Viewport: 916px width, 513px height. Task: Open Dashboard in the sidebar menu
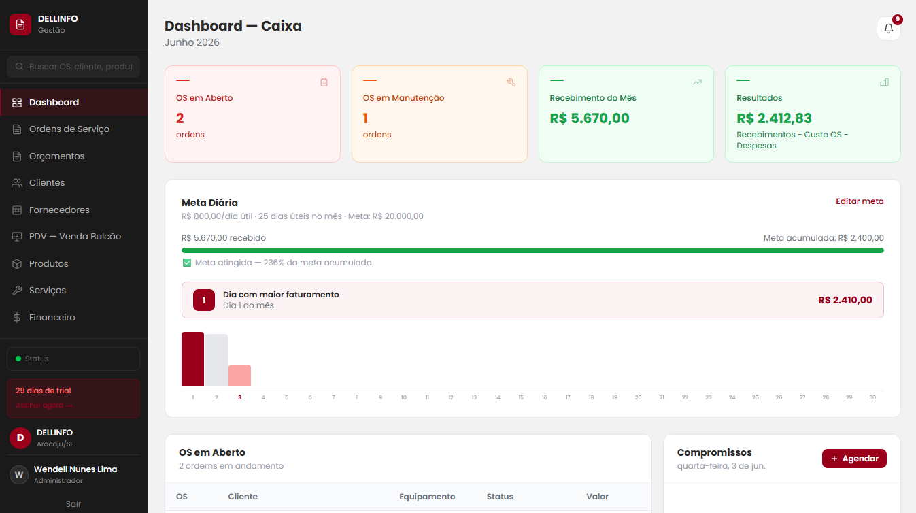point(74,103)
